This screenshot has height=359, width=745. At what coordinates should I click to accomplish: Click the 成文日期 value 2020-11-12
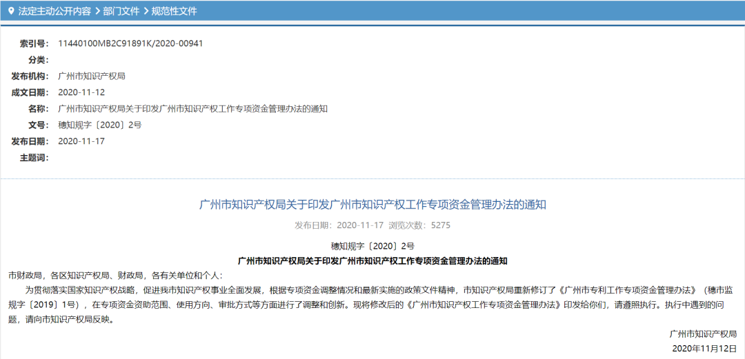click(x=81, y=92)
